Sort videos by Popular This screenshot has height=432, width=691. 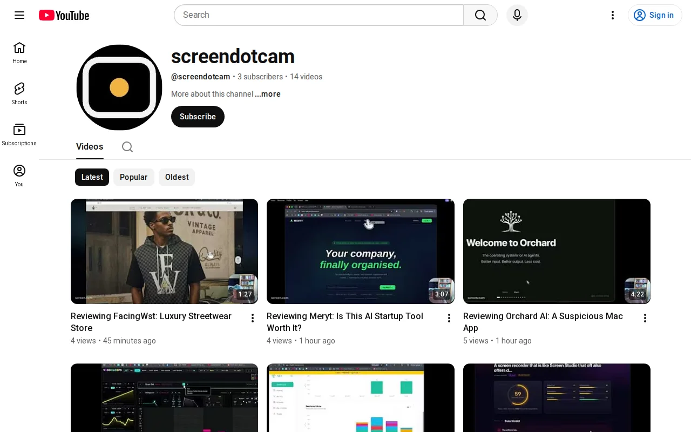click(x=134, y=177)
